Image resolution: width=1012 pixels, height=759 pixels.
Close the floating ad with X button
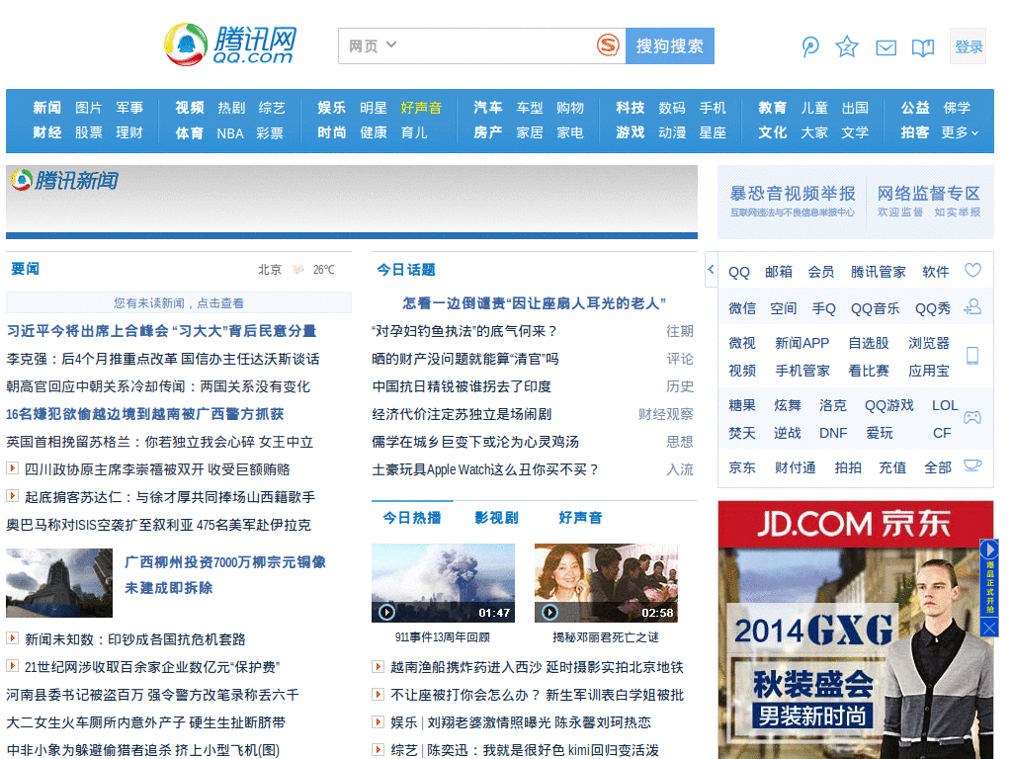(x=989, y=628)
